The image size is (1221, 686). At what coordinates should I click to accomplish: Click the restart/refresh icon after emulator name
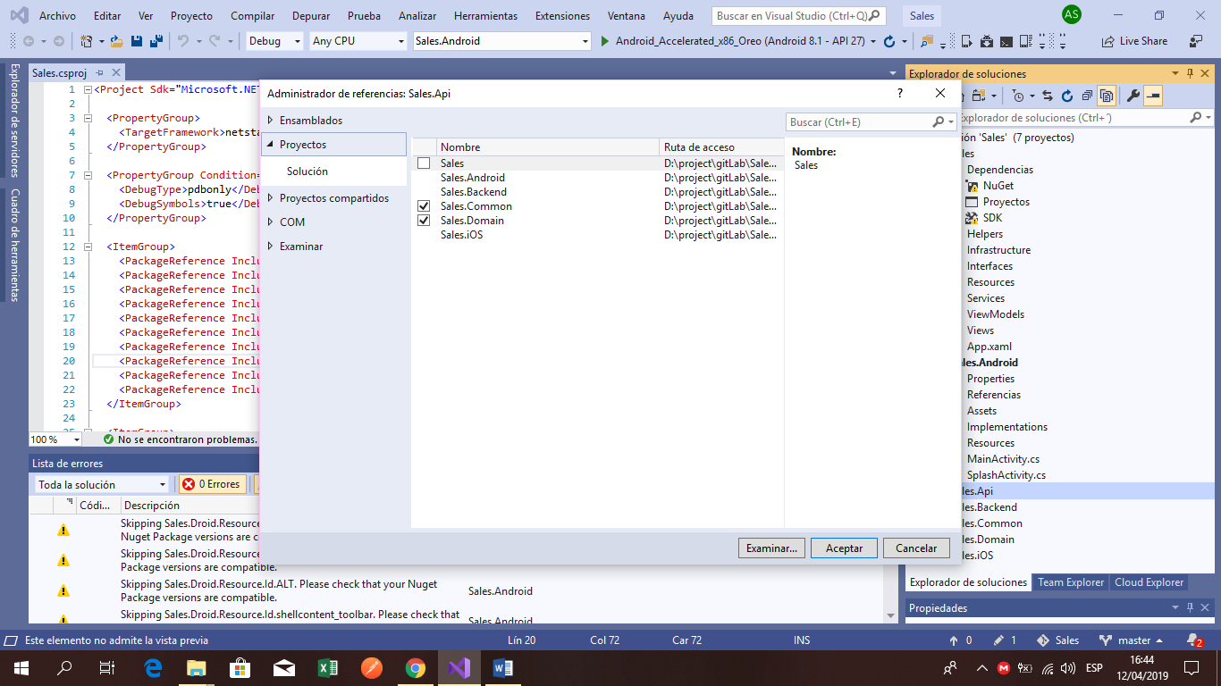889,41
